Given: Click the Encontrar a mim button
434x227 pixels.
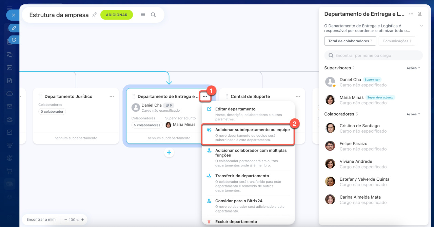Looking at the screenshot, I should 41,220.
